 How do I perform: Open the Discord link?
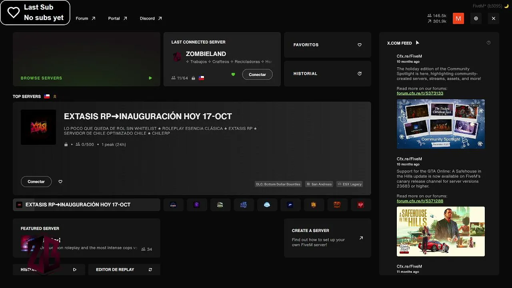click(151, 18)
